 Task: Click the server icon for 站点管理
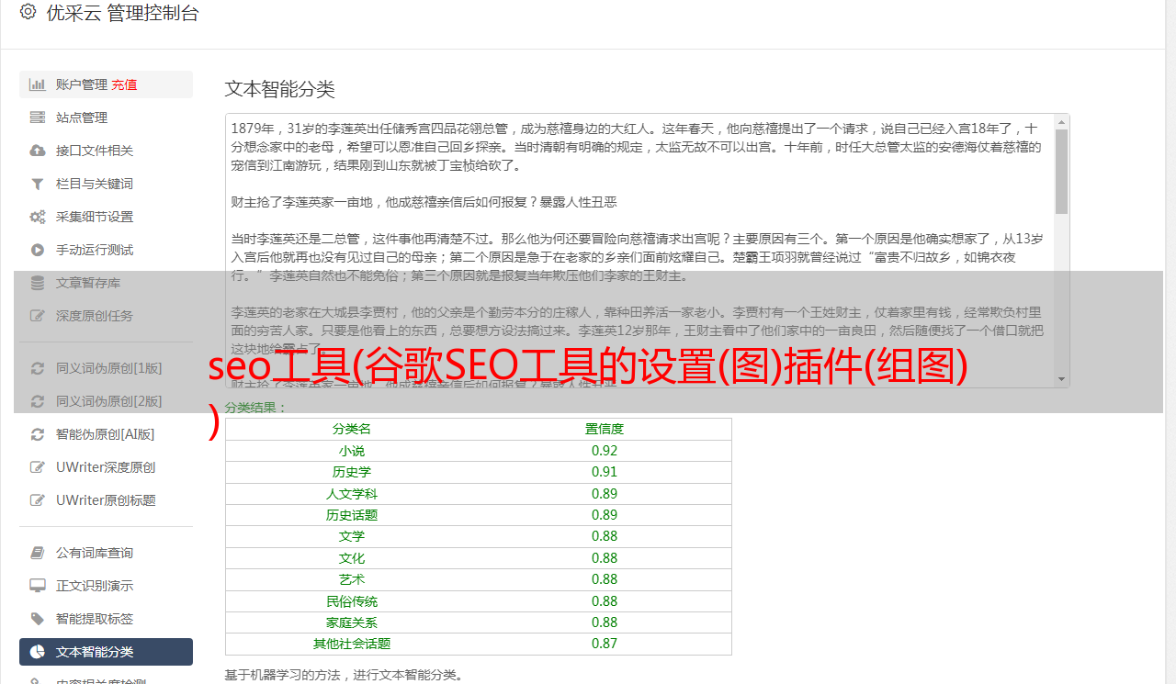(x=38, y=118)
